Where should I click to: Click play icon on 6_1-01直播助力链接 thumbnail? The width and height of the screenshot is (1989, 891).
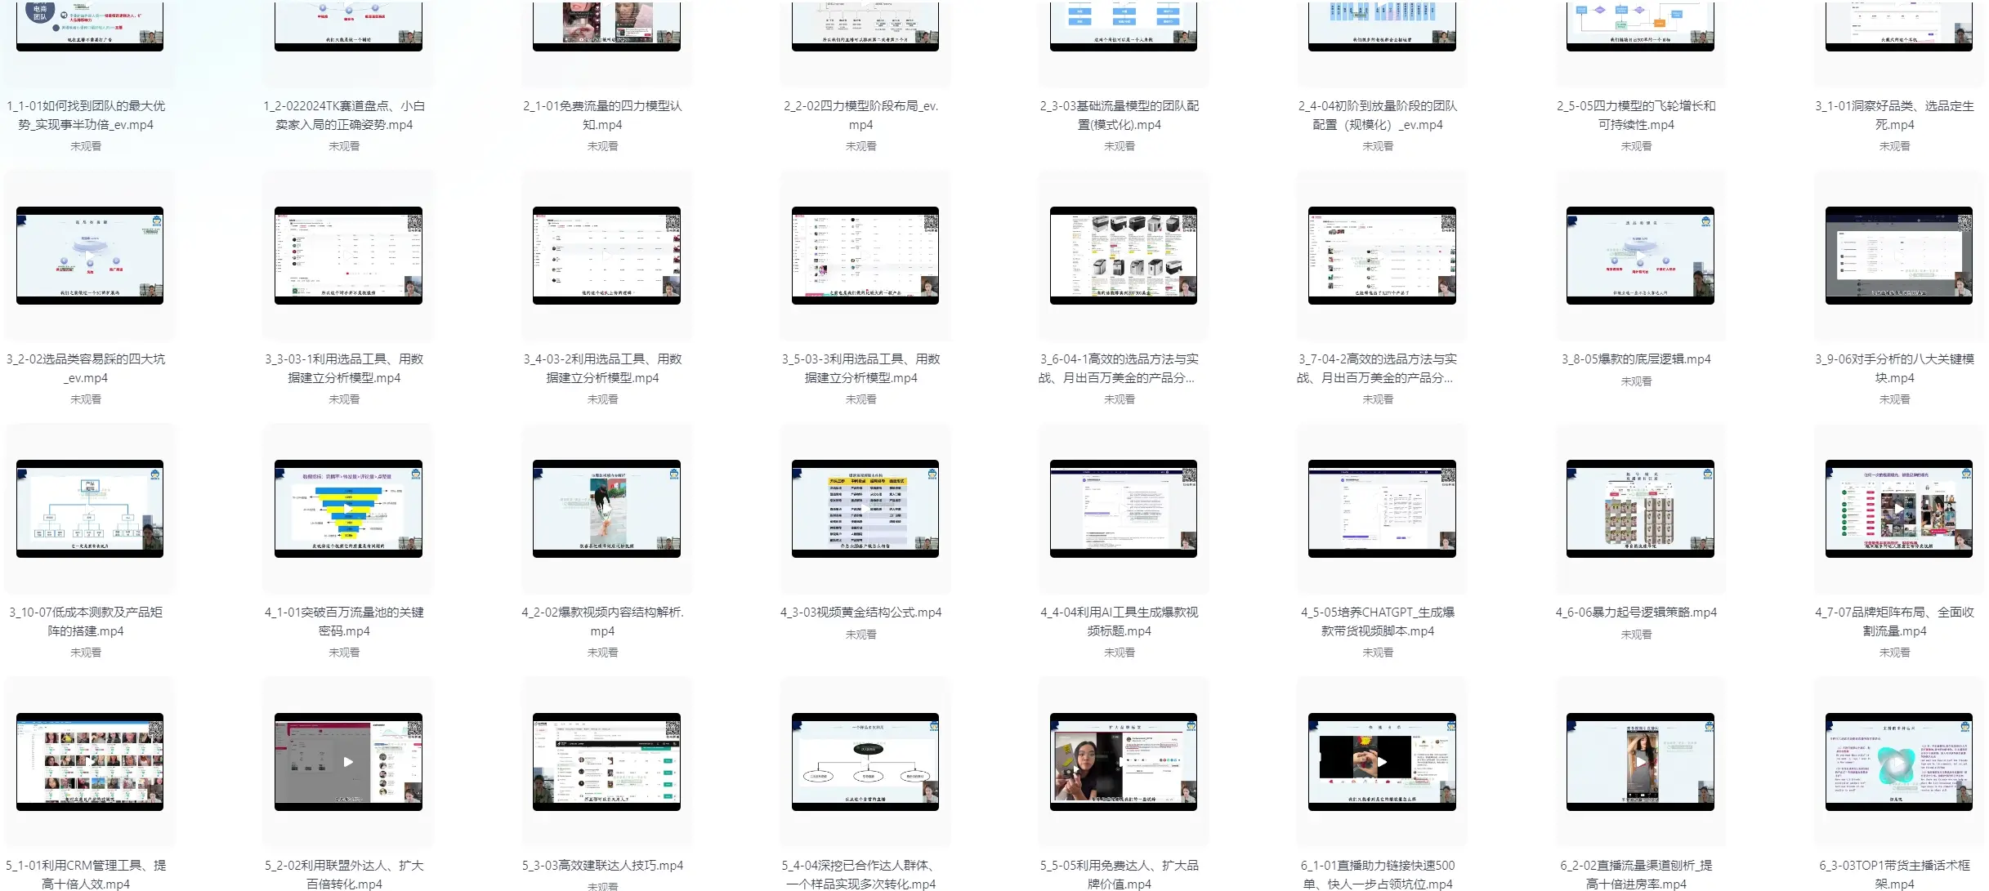tap(1382, 761)
